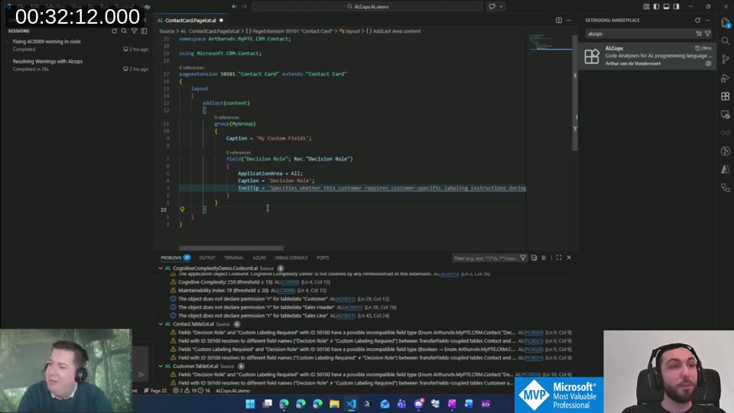
Task: Search within the Sessions panel
Action: coord(124,31)
